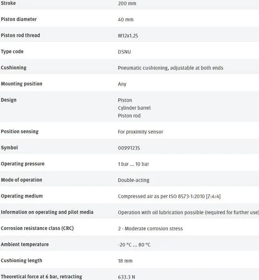Select the Piston diameter label

click(x=19, y=19)
